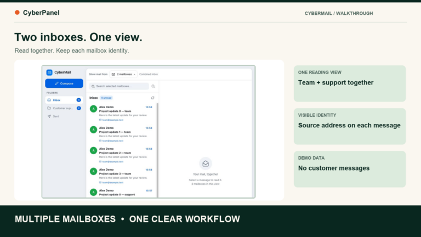
Task: Click the 4 unread badge
Action: point(106,98)
